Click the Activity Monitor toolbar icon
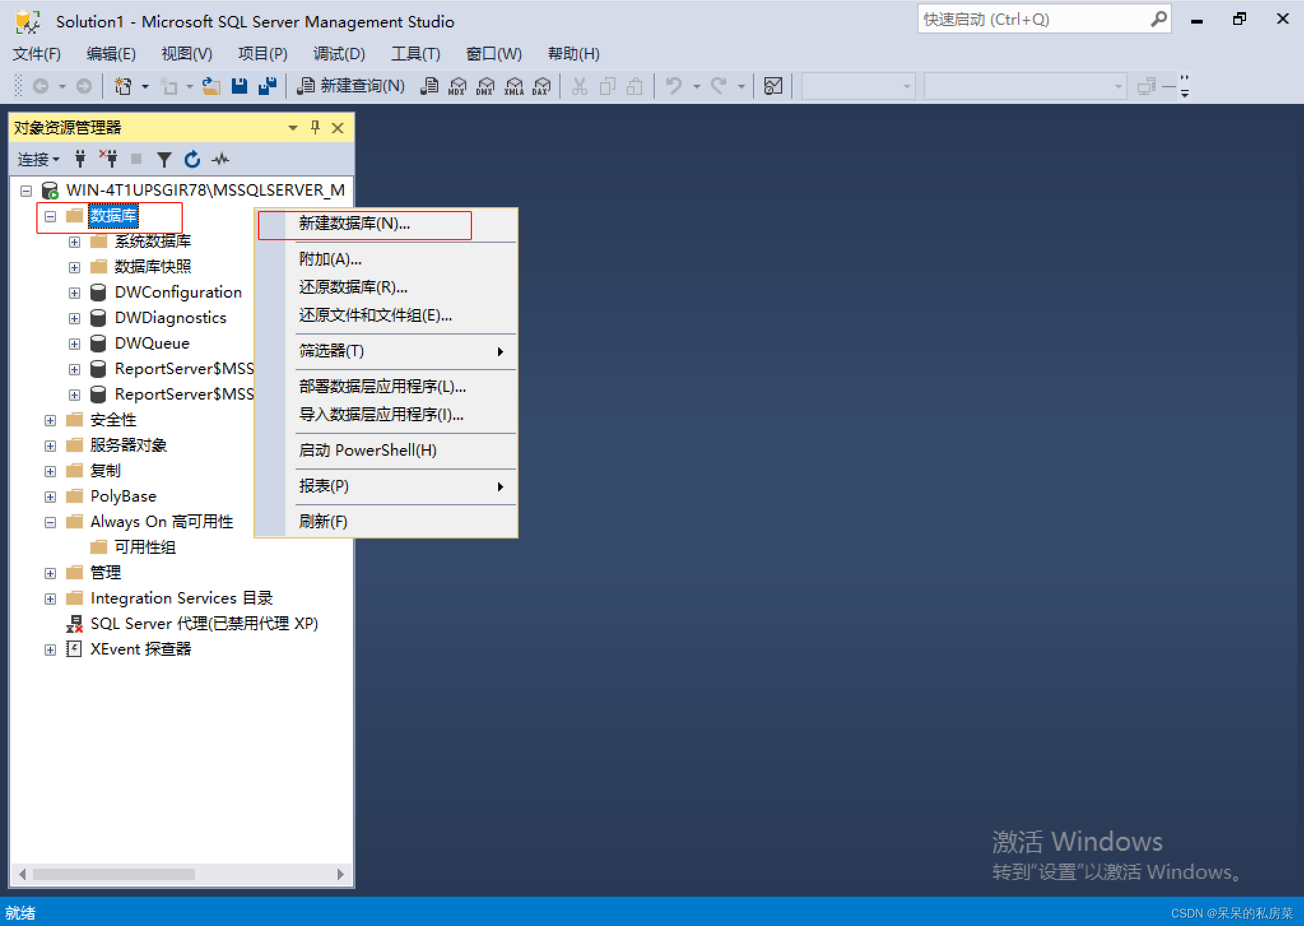Screen dimensions: 1304x926 coord(773,86)
